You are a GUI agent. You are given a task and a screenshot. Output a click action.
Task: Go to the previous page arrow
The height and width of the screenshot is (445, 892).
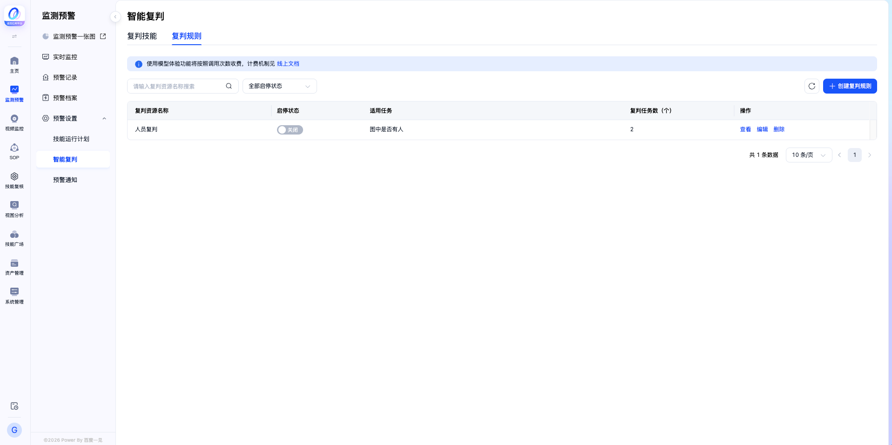point(839,155)
